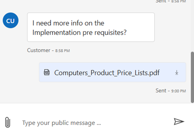This screenshot has height=137, width=194.
Task: Click the 8:58 PM time beside Customer
Action: click(x=63, y=51)
